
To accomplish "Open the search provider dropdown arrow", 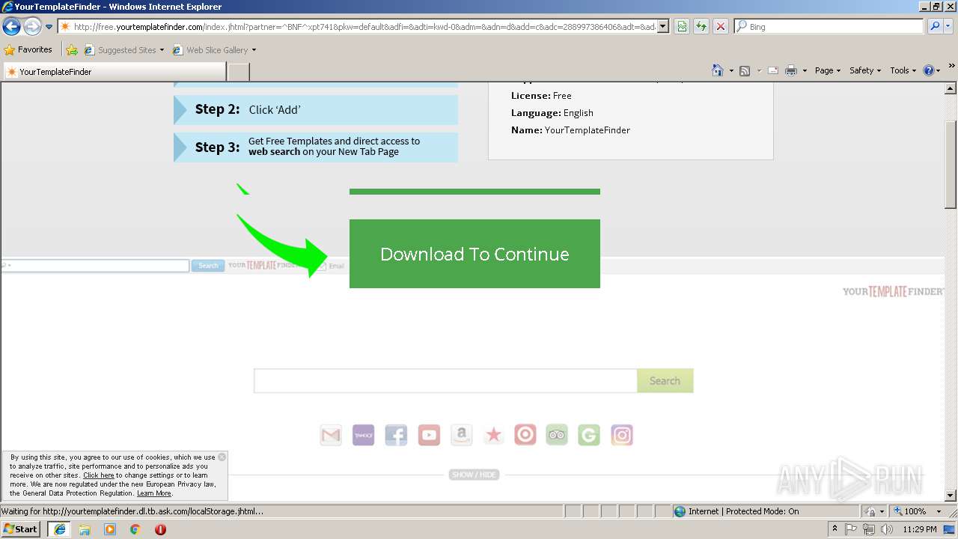I will [x=948, y=27].
